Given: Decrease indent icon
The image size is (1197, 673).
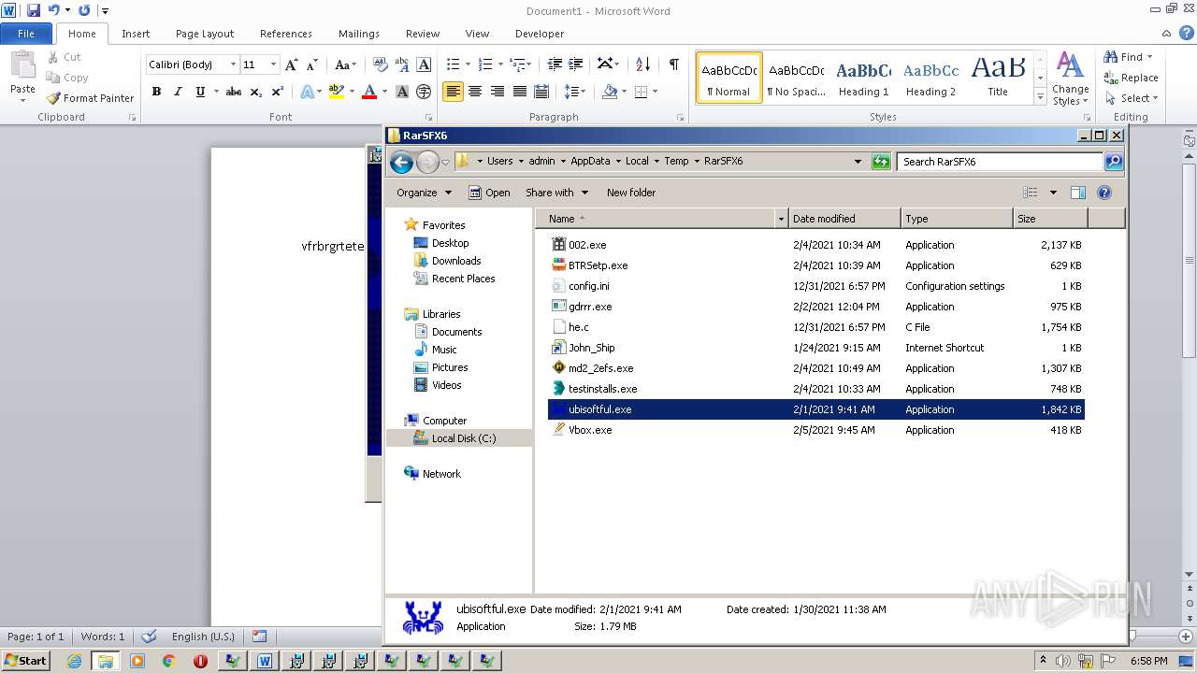Looking at the screenshot, I should pyautogui.click(x=555, y=64).
